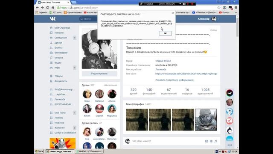
Task: Open Товары in the left sidebar
Action: (58, 76)
